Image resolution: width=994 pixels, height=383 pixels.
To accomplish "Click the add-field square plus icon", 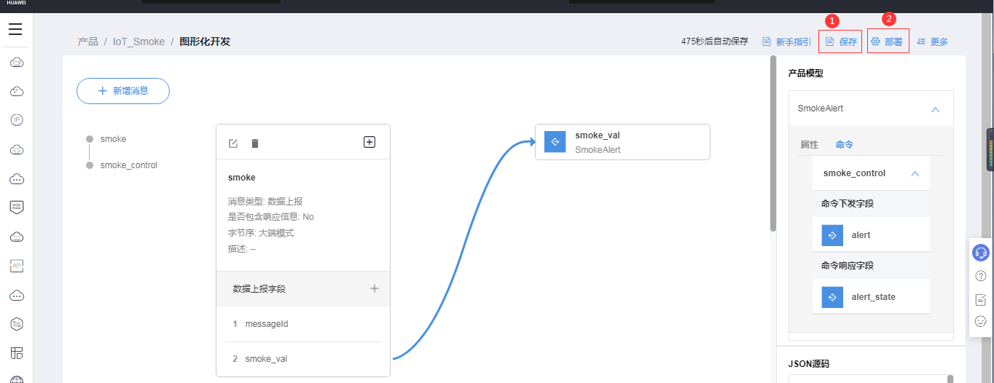I will pos(369,142).
